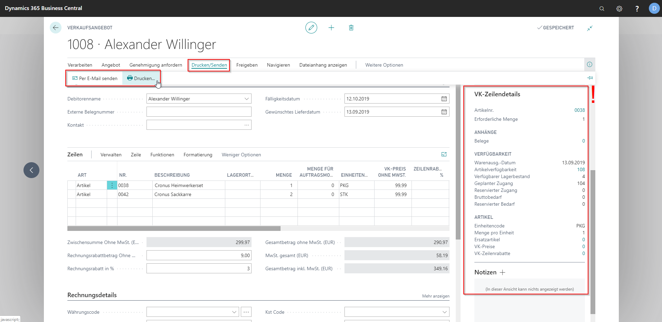Pin the action bar
Image resolution: width=662 pixels, height=322 pixels.
click(590, 78)
